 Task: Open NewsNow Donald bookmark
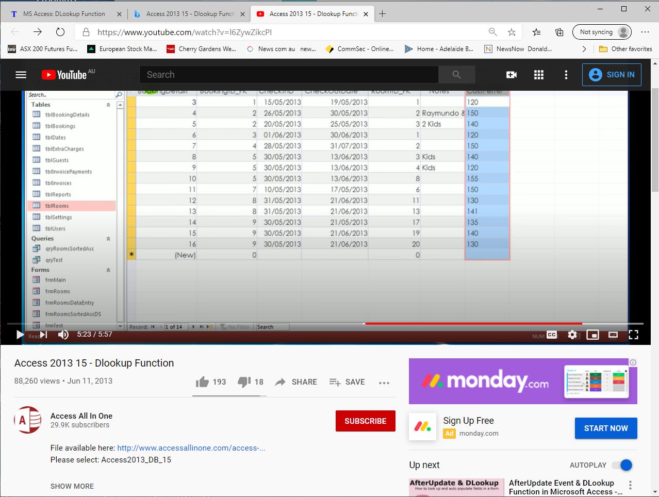point(518,49)
